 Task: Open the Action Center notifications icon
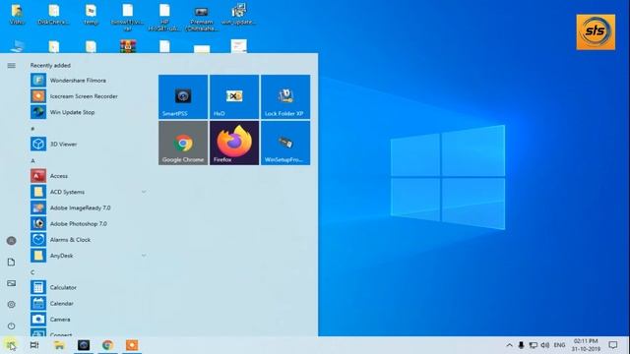click(612, 345)
